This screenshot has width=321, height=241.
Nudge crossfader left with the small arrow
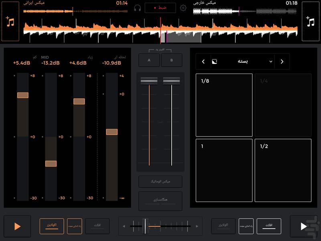(x=124, y=227)
